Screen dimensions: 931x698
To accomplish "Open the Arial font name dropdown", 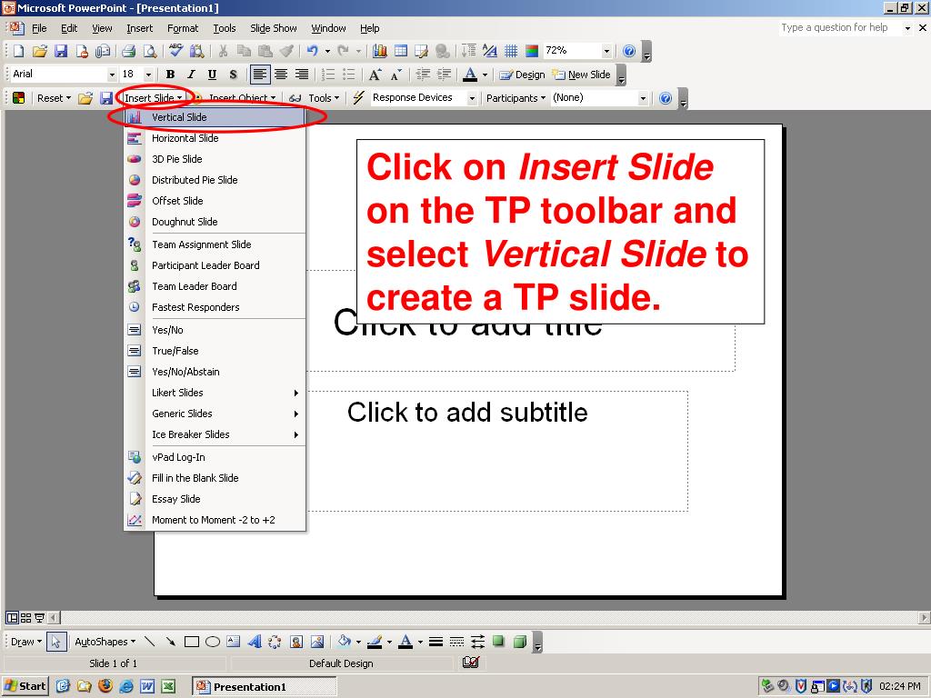I will (112, 75).
